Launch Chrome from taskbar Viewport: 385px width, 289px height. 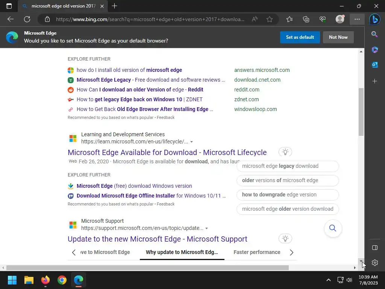(62, 280)
